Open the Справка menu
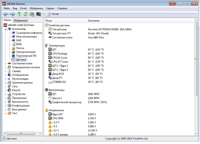Screen dimensions: 200x144 (x=62, y=8)
